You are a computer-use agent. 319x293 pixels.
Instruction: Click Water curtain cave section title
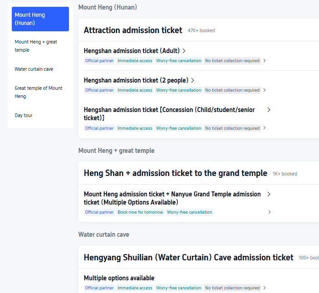(104, 234)
